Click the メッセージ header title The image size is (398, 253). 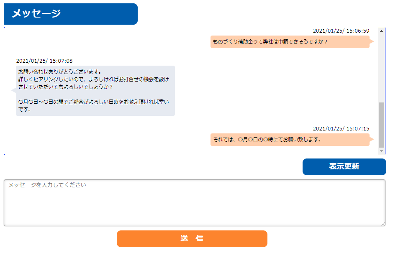click(x=36, y=14)
